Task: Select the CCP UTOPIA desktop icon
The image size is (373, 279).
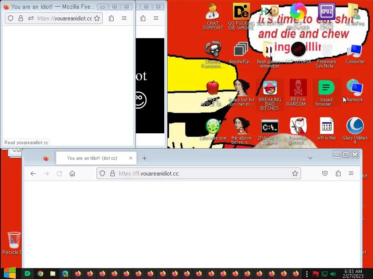Action: [x=298, y=53]
